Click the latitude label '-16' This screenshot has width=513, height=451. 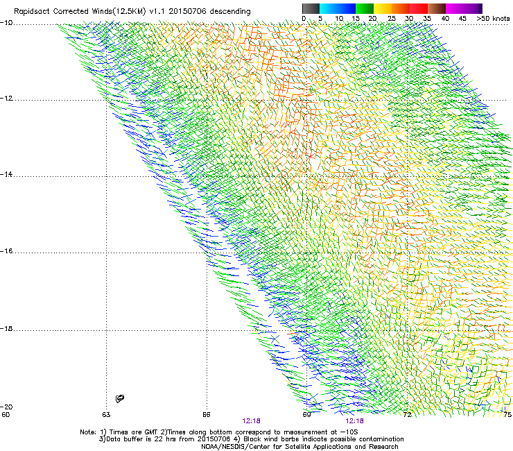click(6, 251)
